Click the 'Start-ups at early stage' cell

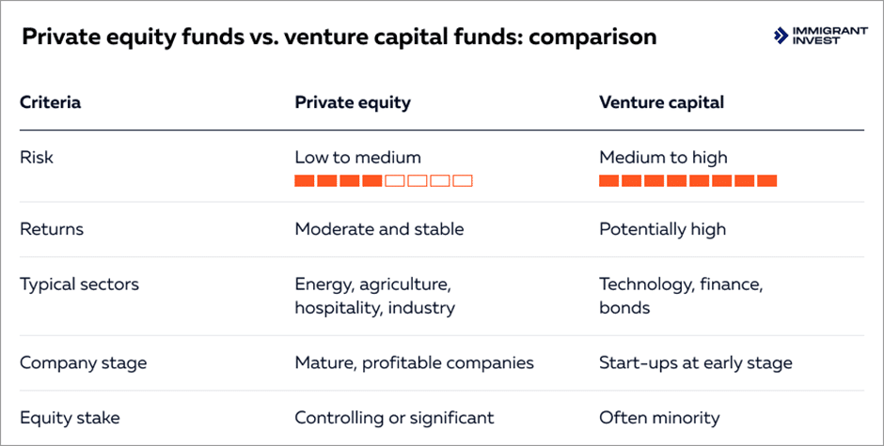click(x=695, y=362)
